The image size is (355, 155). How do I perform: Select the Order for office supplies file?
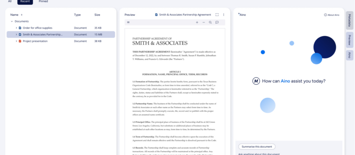pos(61,28)
